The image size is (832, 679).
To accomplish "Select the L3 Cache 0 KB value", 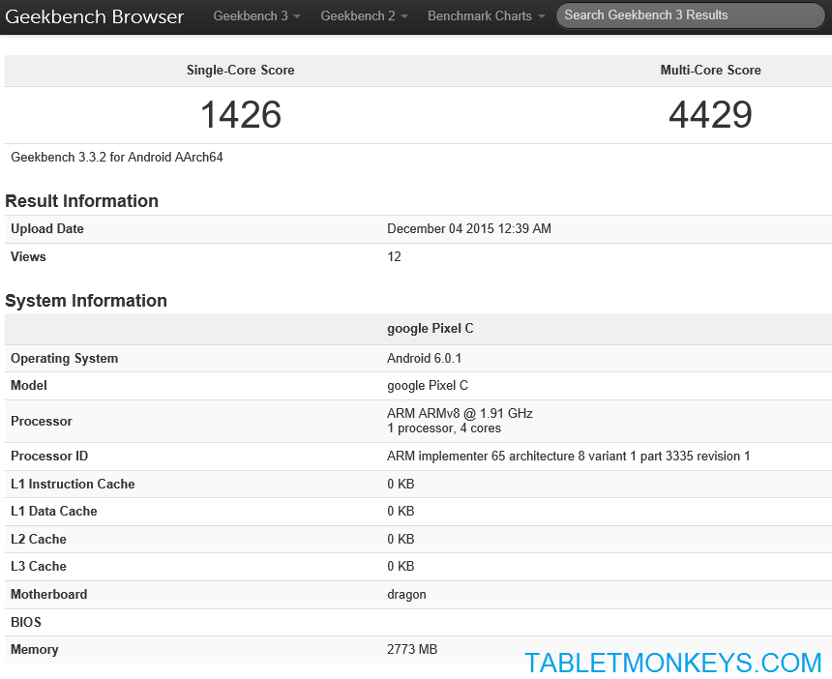I will [x=401, y=566].
